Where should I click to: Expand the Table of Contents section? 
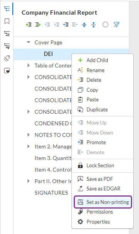coord(29,66)
